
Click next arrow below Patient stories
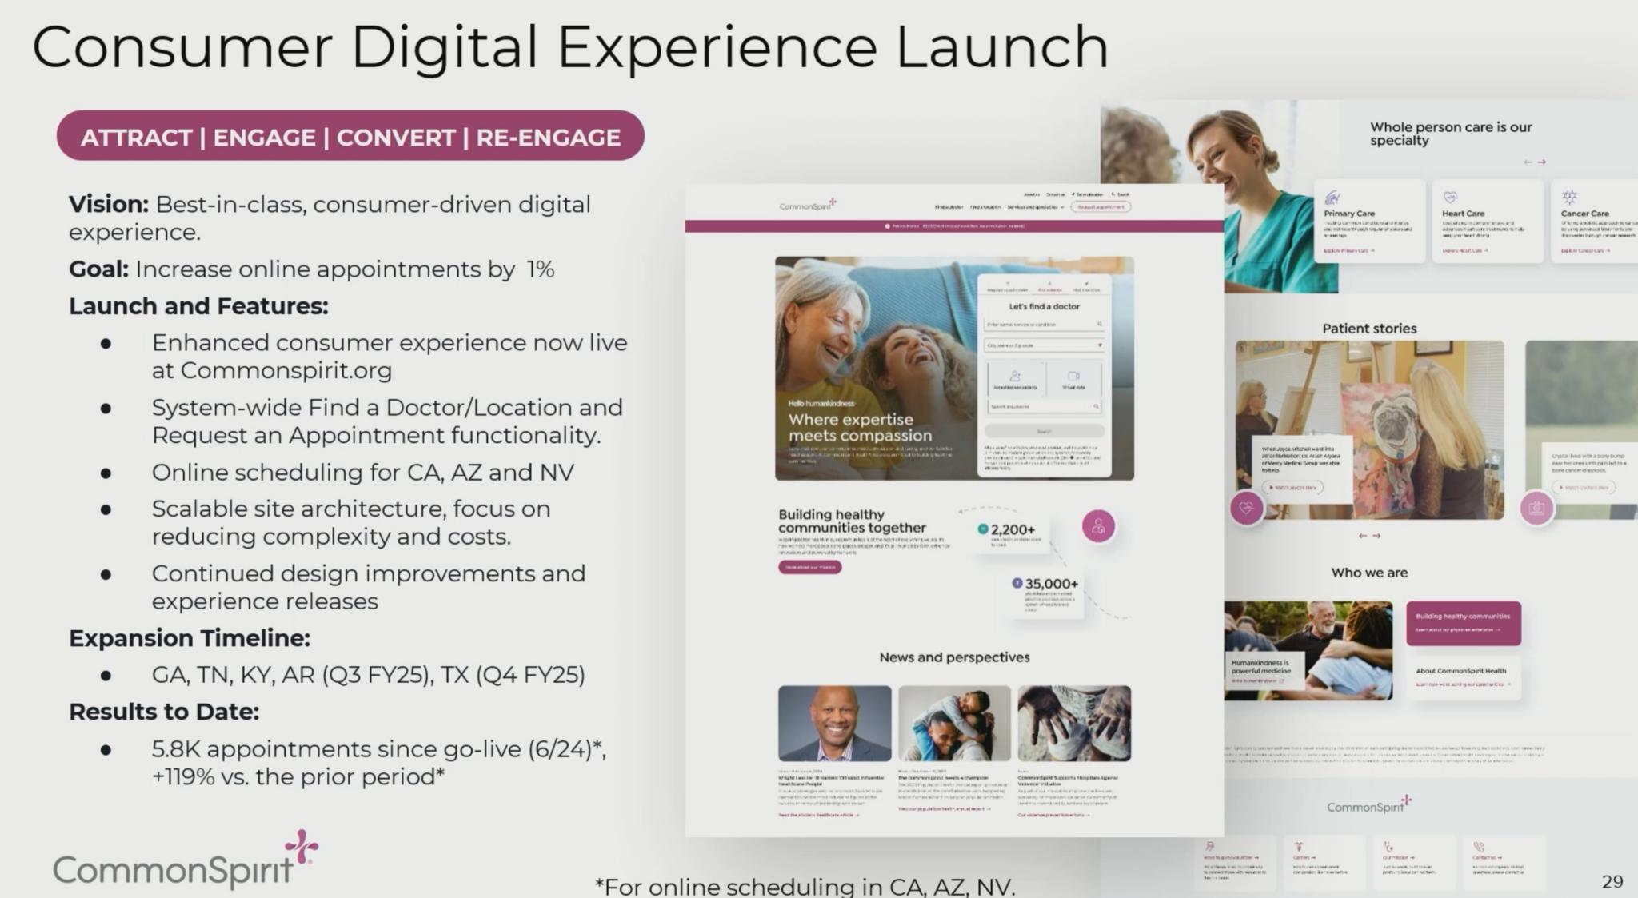tap(1377, 536)
